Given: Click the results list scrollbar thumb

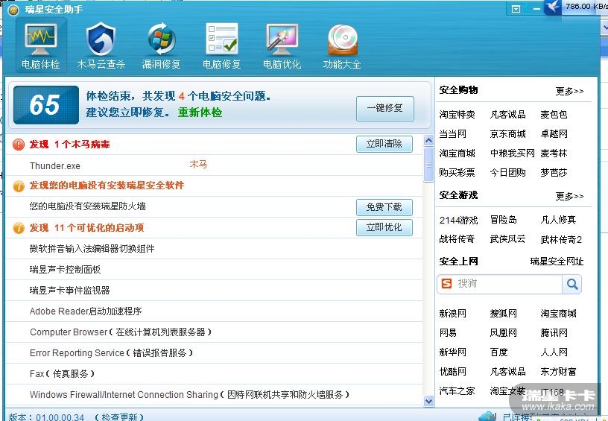Looking at the screenshot, I should pyautogui.click(x=428, y=165).
